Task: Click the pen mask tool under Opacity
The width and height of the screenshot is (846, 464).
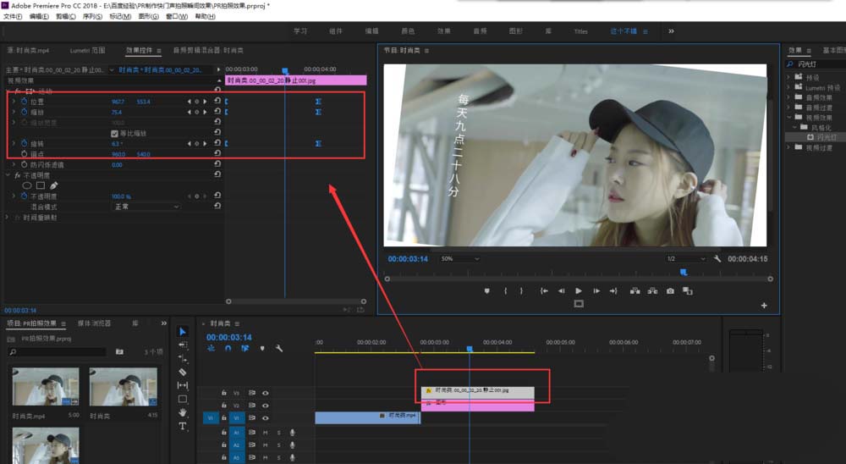Action: click(x=53, y=185)
